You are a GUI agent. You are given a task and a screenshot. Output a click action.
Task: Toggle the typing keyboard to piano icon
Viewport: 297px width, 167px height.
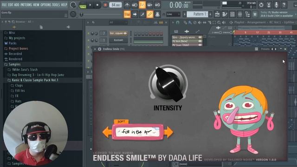[x=127, y=14]
